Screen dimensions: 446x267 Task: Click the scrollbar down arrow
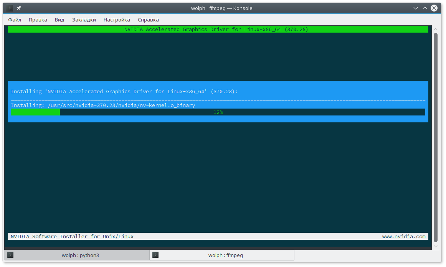coord(436,246)
